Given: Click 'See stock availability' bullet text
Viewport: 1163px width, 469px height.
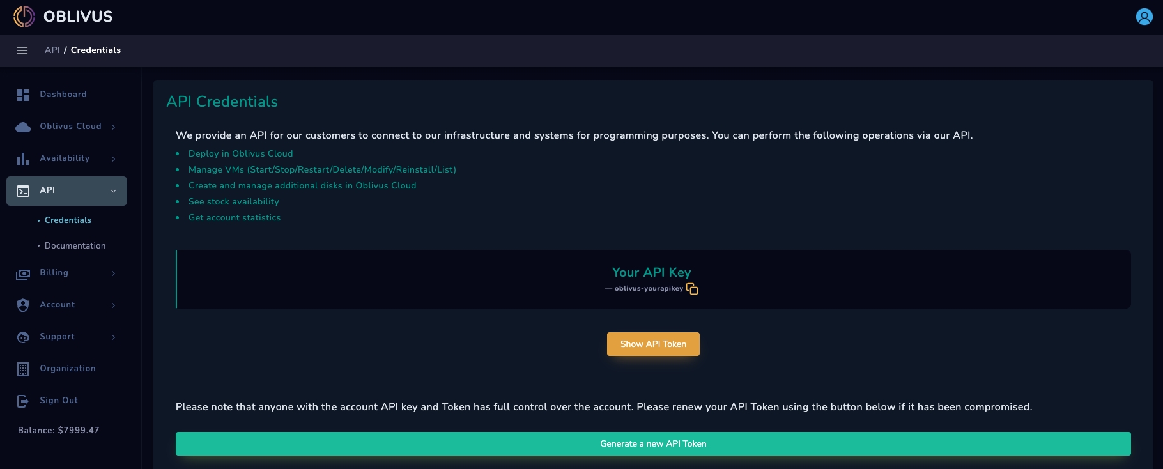Looking at the screenshot, I should click(x=234, y=201).
